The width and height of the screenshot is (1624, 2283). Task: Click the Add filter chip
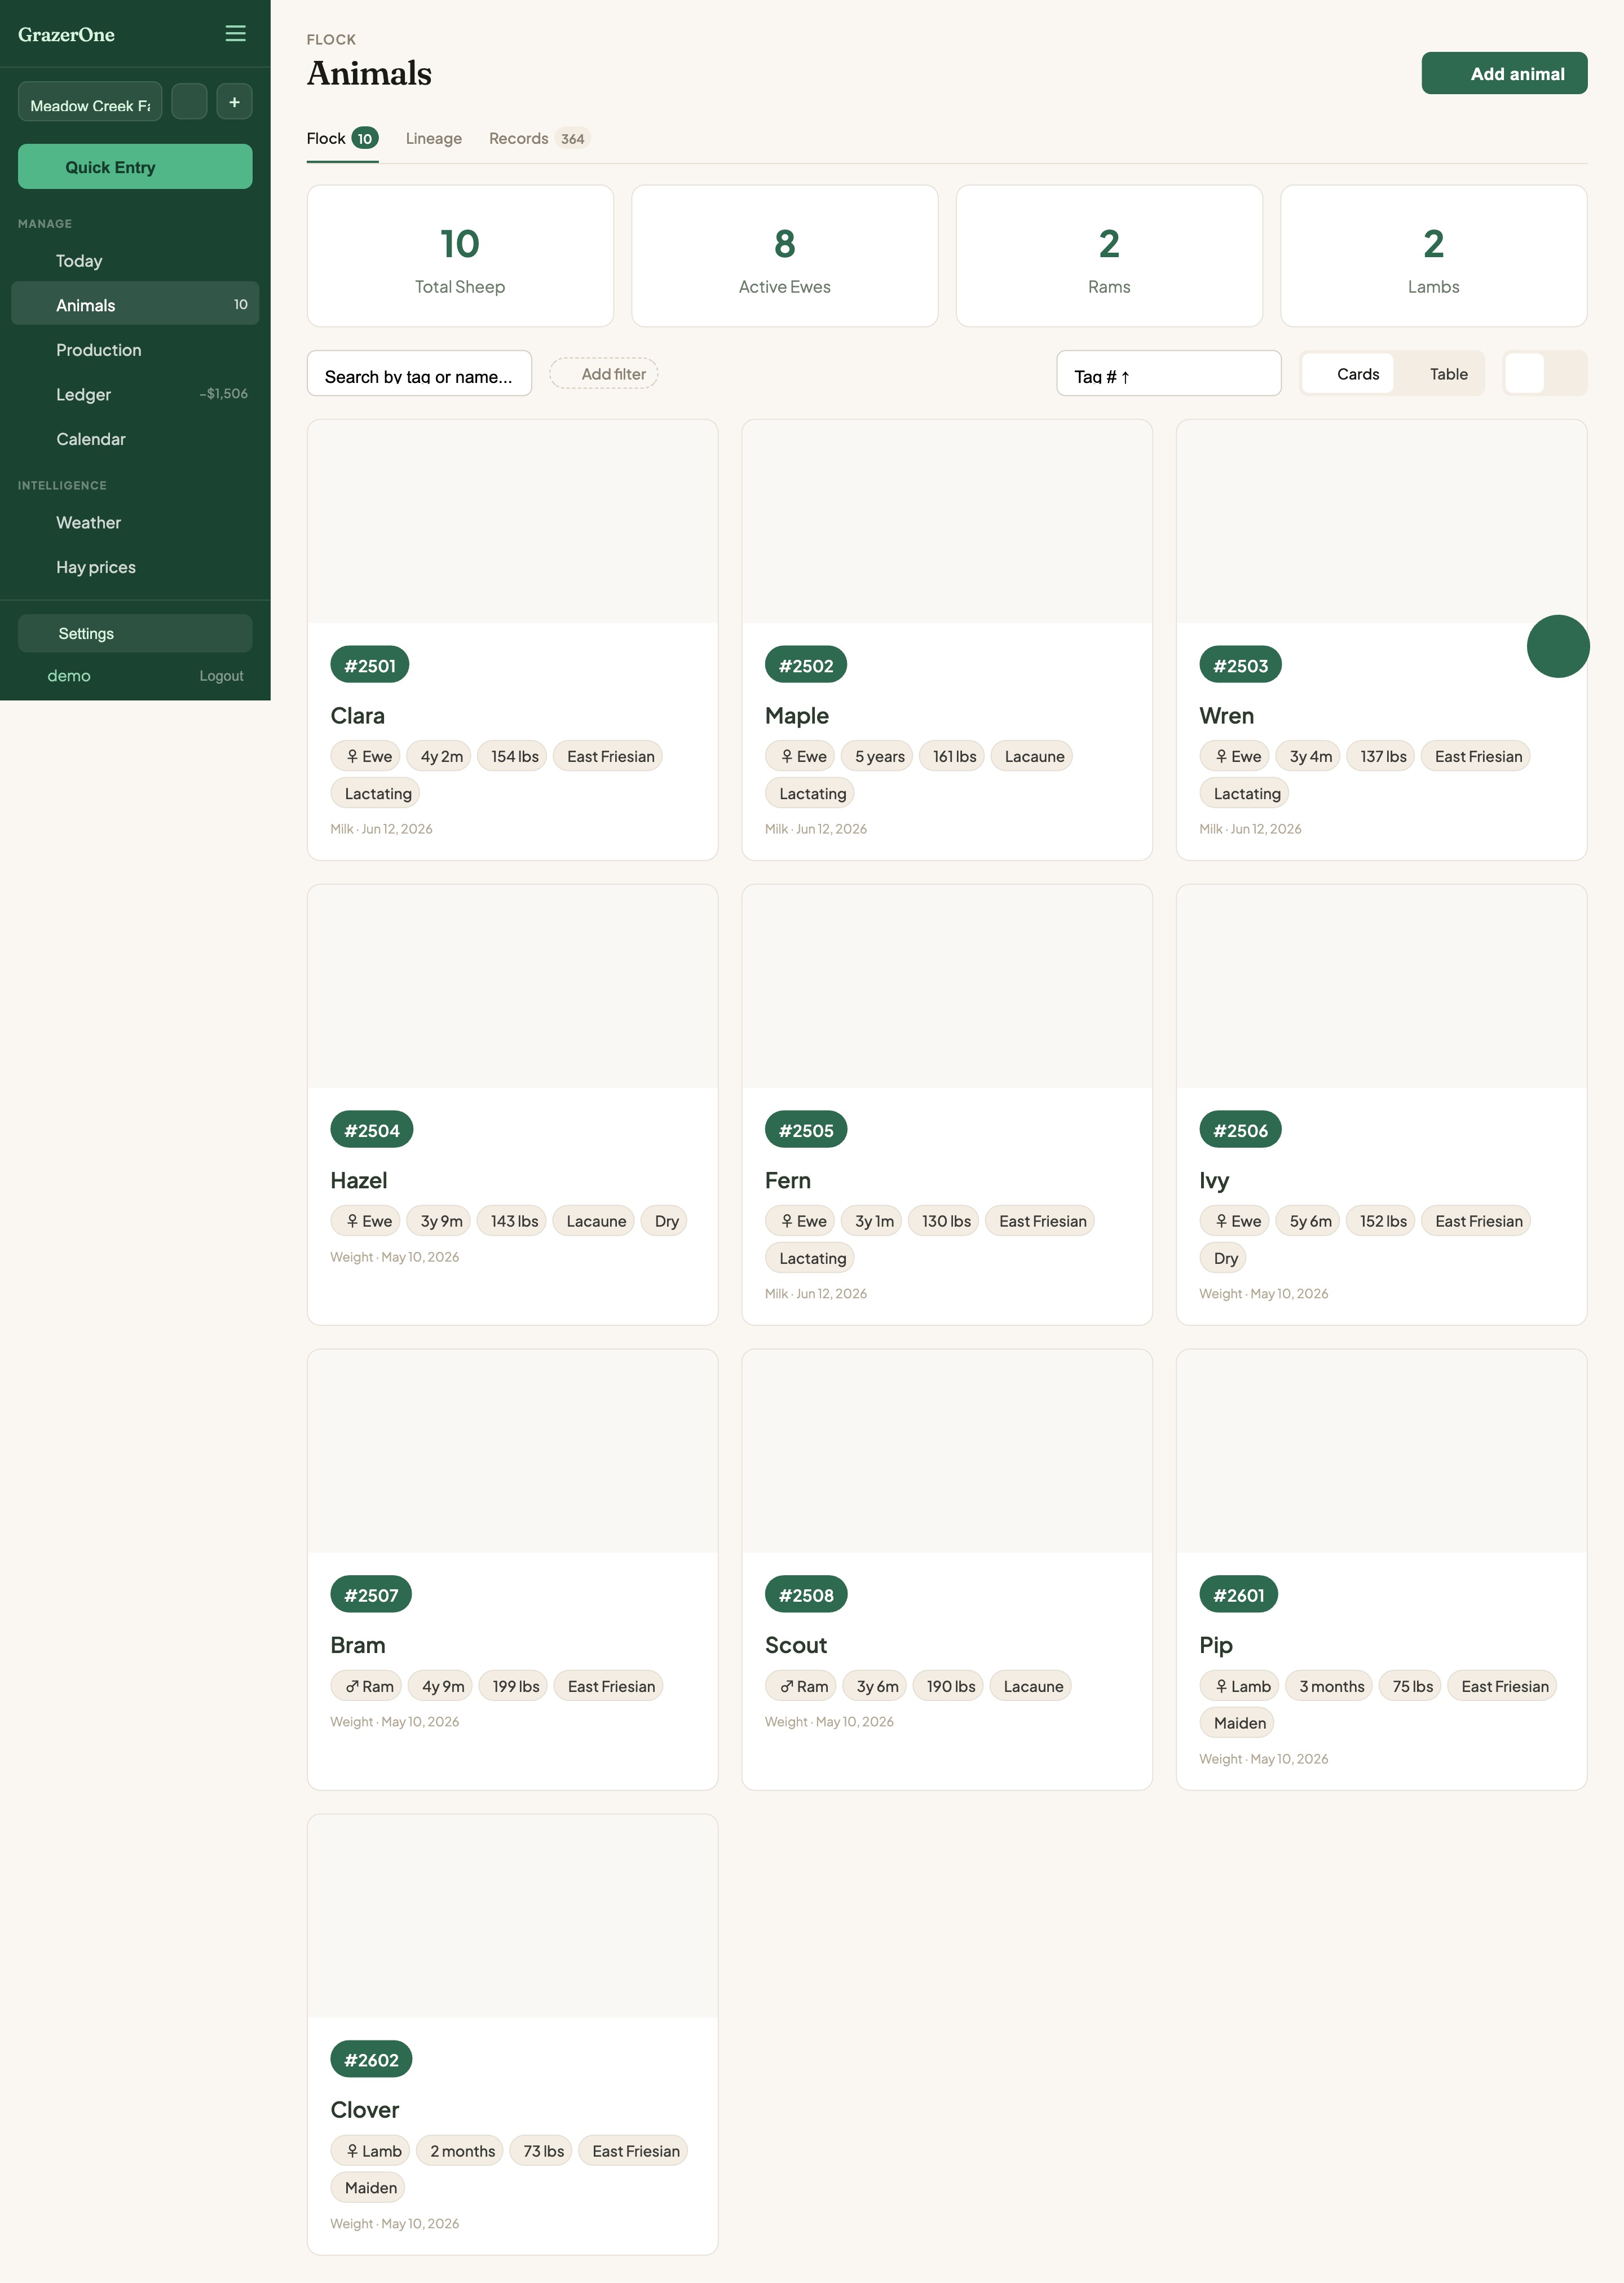click(x=603, y=374)
